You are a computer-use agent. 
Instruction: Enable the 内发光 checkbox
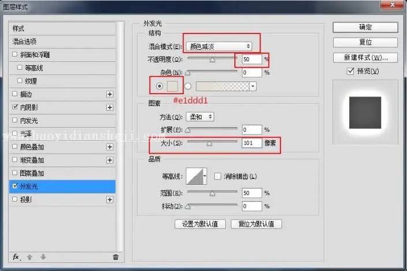coord(15,120)
